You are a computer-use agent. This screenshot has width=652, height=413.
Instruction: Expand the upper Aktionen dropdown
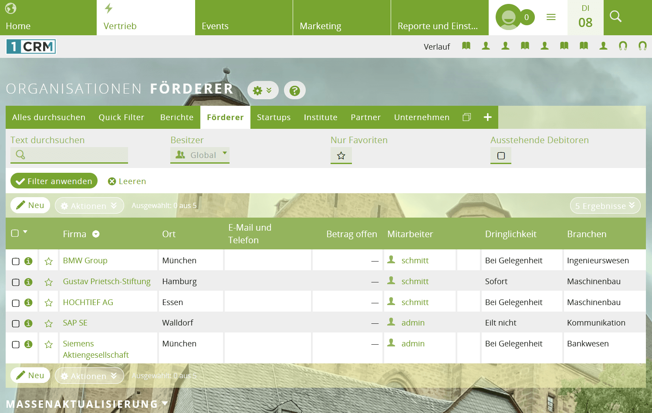pos(89,205)
